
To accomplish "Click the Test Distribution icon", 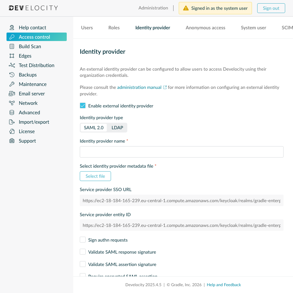I will (12, 65).
